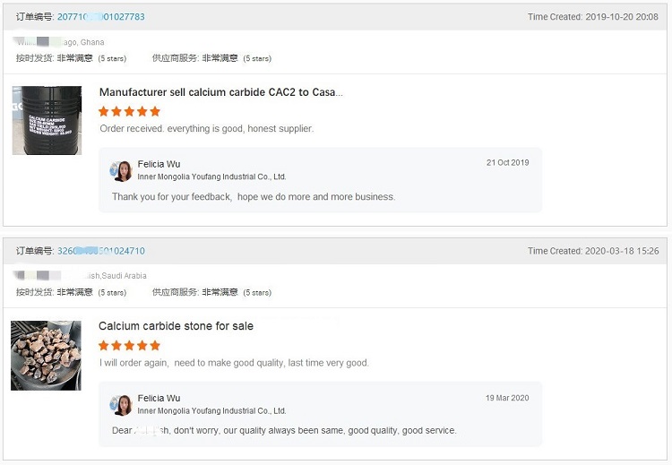Click Felicia Wu's avatar in the 2020 reply
Screen dimensions: 672x465
tap(121, 404)
